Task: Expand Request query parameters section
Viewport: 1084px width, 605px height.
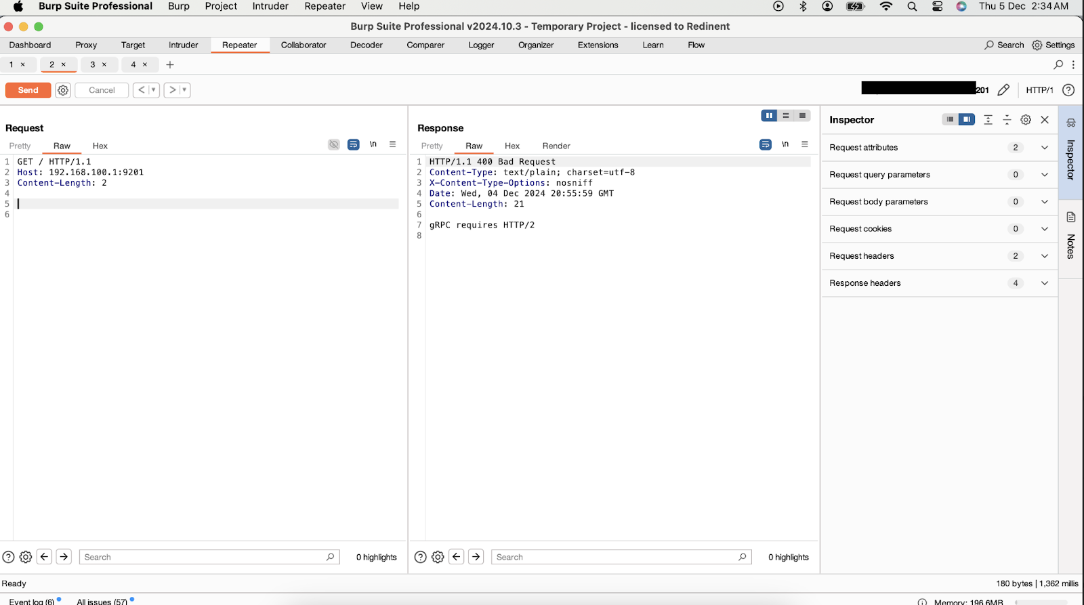Action: [x=1045, y=175]
